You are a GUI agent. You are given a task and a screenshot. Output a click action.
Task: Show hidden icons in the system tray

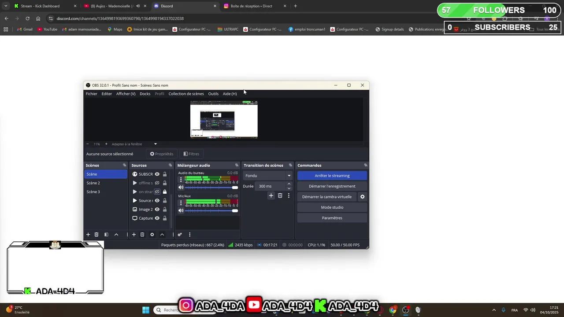pyautogui.click(x=494, y=310)
